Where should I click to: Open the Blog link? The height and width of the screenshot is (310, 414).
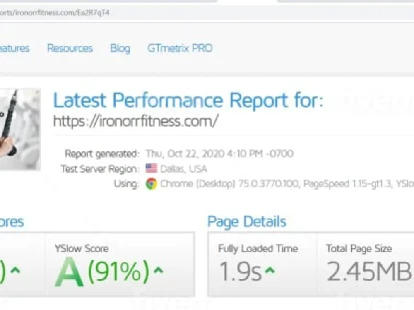120,48
